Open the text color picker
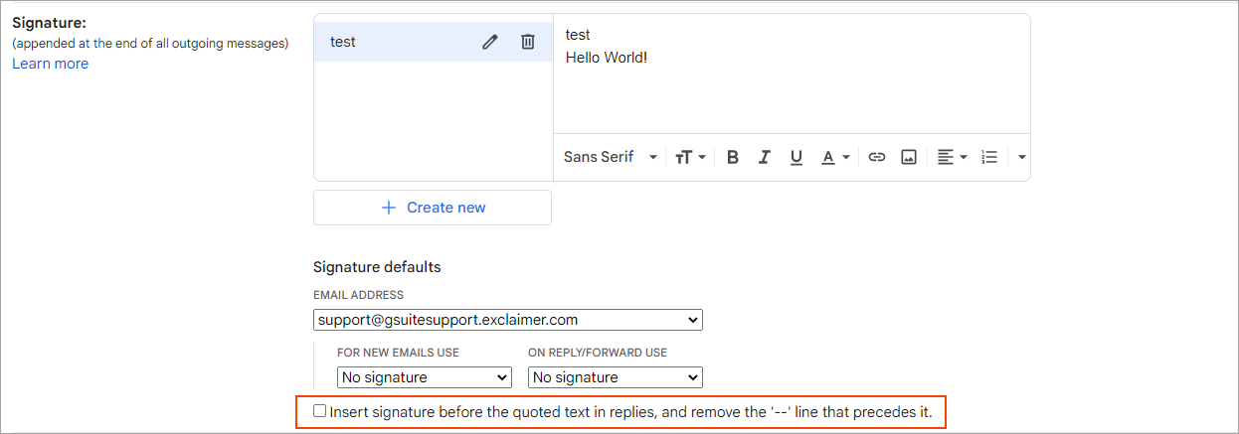The height and width of the screenshot is (434, 1239). [x=834, y=157]
